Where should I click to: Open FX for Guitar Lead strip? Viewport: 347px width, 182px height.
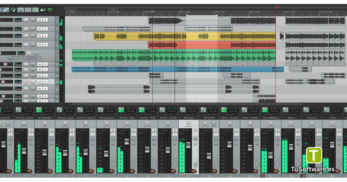pyautogui.click(x=59, y=110)
